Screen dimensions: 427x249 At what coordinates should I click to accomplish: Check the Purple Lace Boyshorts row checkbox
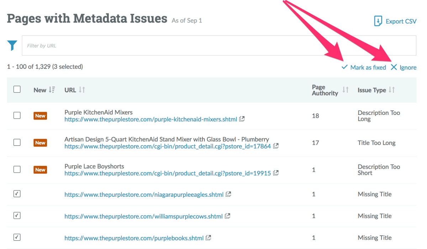17,169
